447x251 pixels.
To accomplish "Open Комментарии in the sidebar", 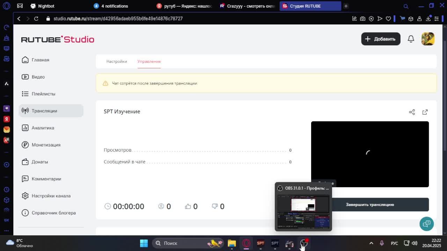I will pos(51,179).
